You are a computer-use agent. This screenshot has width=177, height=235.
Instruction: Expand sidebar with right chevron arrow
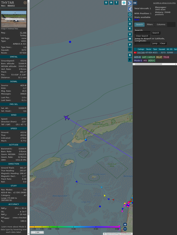tap(130, 3)
